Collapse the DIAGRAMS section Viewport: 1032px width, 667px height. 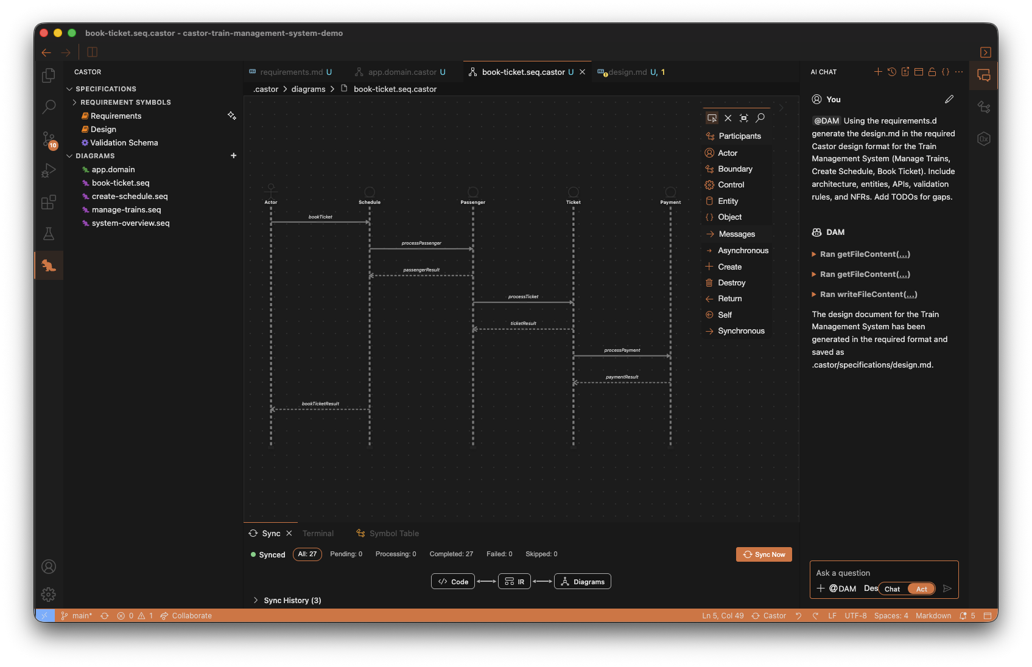69,156
